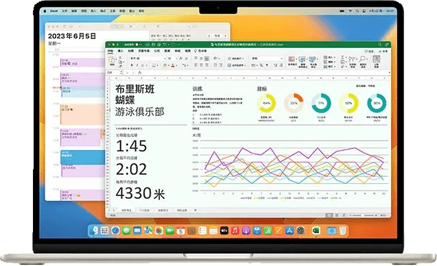This screenshot has height=266, width=437.
Task: Click the AutoSum sigma icon
Action: point(343,57)
